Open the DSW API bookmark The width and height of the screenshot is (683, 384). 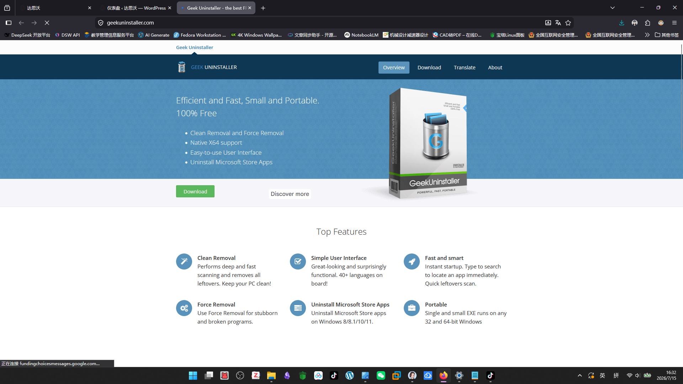(x=67, y=35)
